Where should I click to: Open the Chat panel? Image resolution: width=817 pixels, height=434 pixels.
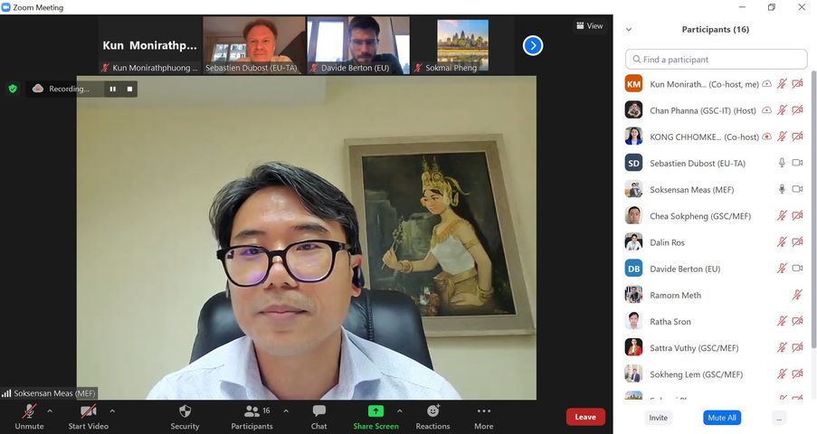point(318,416)
